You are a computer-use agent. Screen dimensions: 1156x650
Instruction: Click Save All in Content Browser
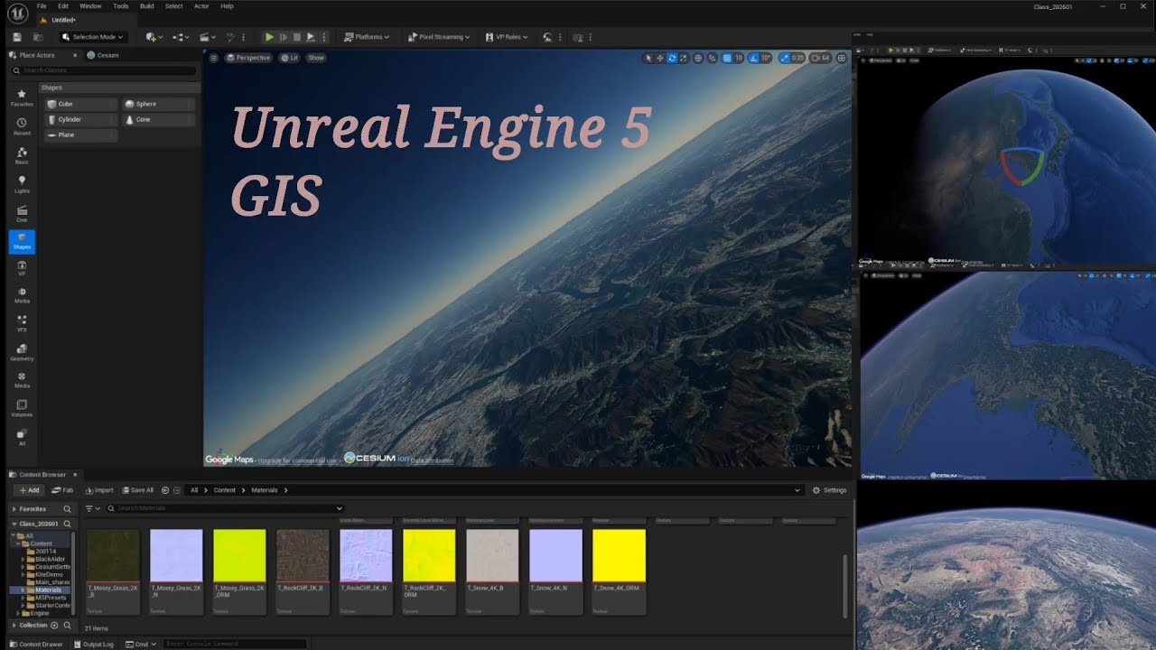[x=137, y=490]
